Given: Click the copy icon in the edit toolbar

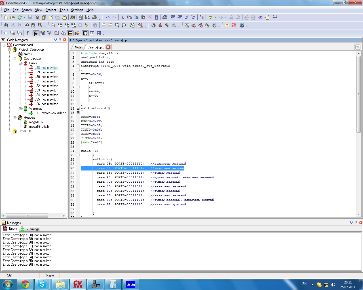Looking at the screenshot, I should pos(129,18).
